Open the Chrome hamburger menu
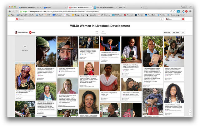Screen dimensions: 200x127 click(x=190, y=12)
